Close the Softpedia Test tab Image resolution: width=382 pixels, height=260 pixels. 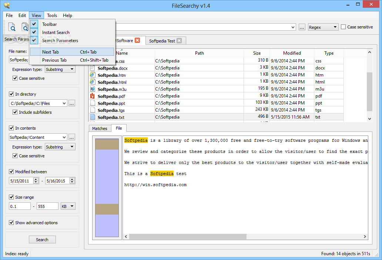179,41
